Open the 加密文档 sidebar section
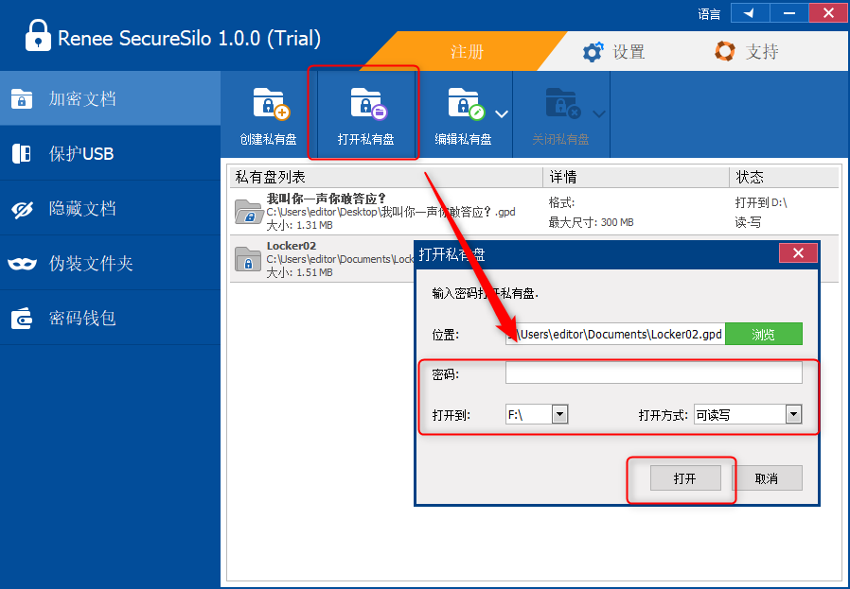 [x=110, y=98]
